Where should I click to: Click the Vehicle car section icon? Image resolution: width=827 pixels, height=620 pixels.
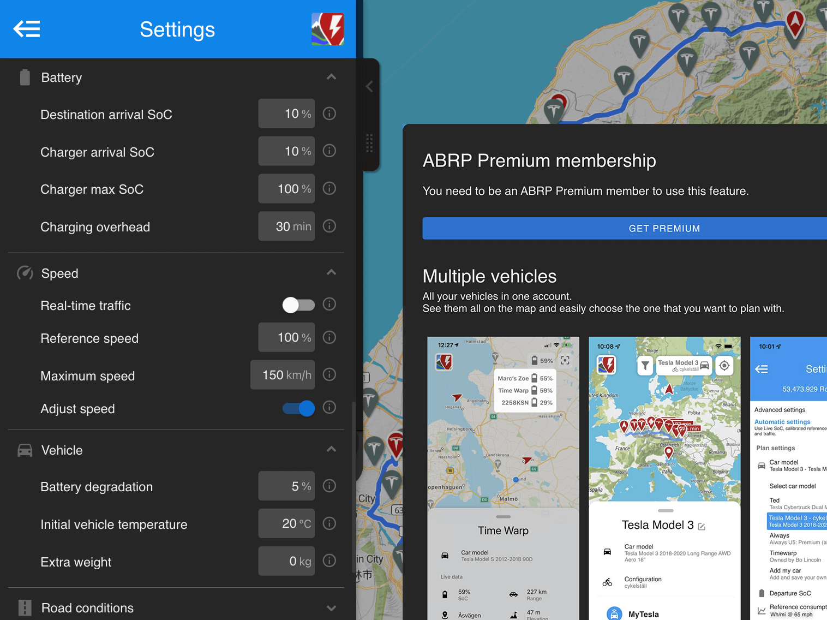point(25,450)
